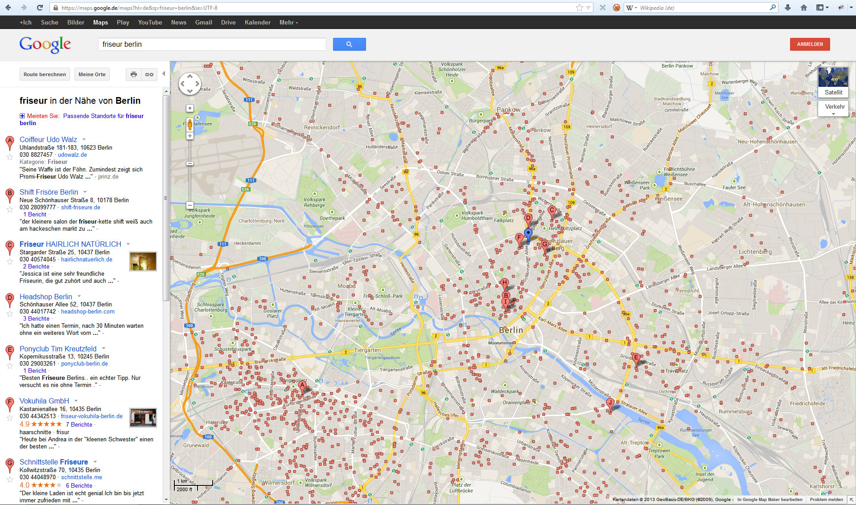The image size is (856, 505).
Task: Open dropdown next to HAIRLICH NATÜRLICH
Action: (128, 244)
